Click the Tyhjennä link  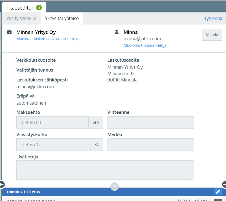coord(213,19)
